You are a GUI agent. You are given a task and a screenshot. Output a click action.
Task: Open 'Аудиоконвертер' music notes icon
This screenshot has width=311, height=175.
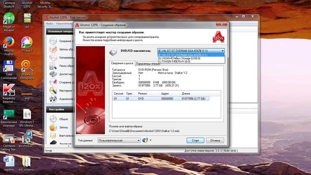click(53, 99)
